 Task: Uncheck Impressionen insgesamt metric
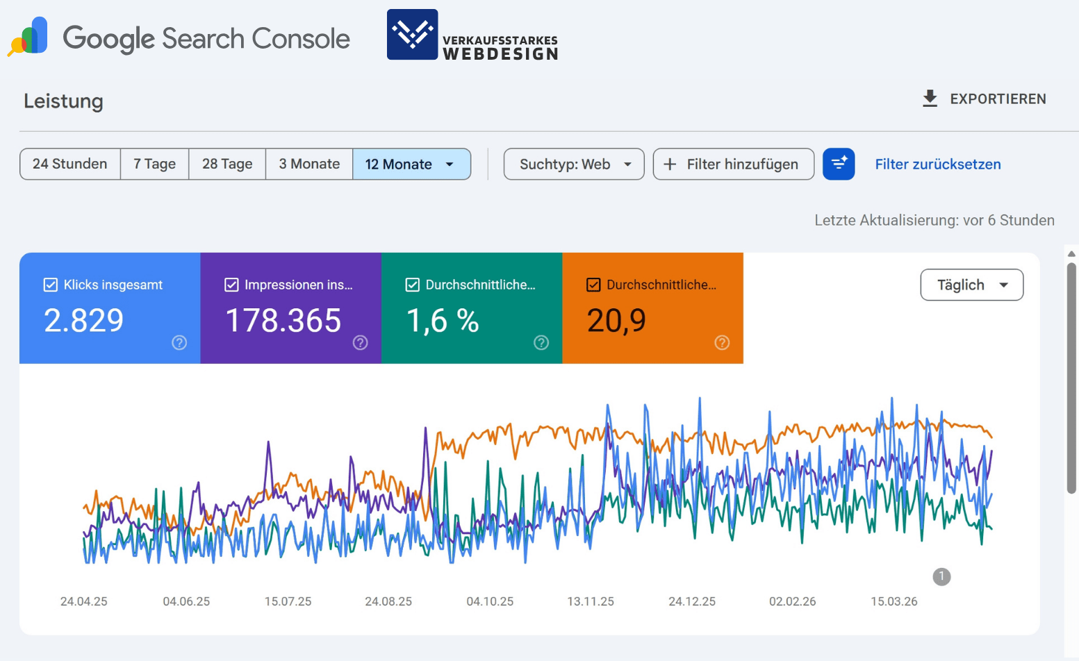pyautogui.click(x=231, y=284)
